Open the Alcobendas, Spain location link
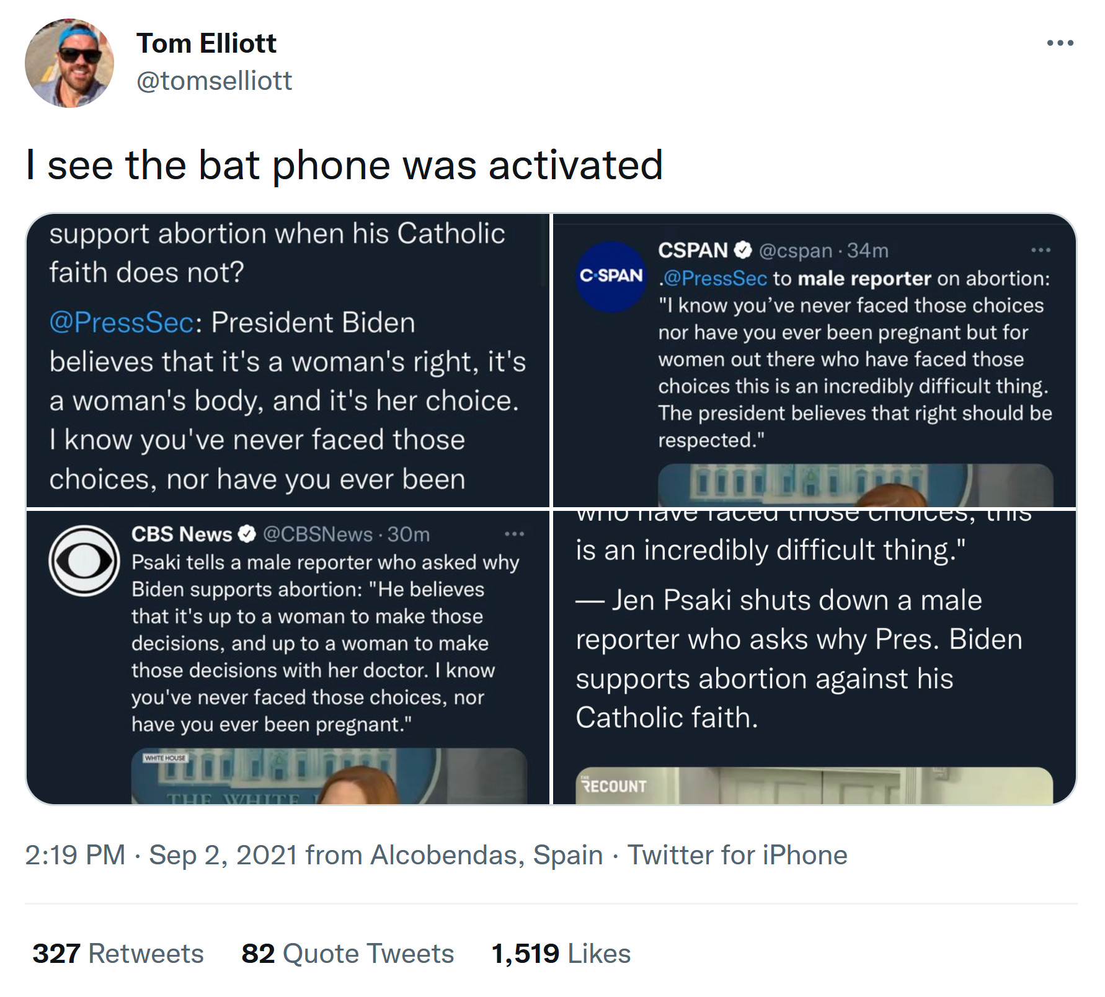Image resolution: width=1105 pixels, height=997 pixels. [486, 855]
